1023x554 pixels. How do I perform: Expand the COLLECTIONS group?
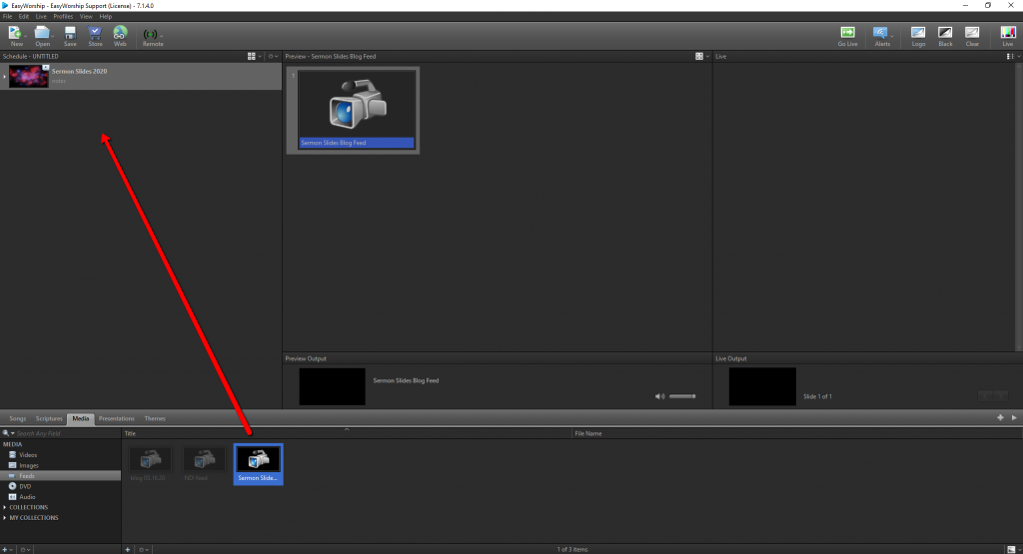(5, 507)
